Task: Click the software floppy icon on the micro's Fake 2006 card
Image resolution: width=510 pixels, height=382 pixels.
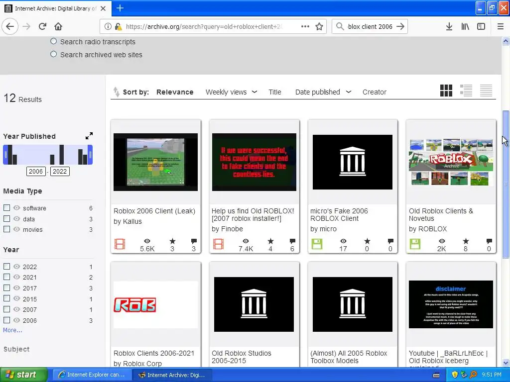Action: (x=317, y=244)
